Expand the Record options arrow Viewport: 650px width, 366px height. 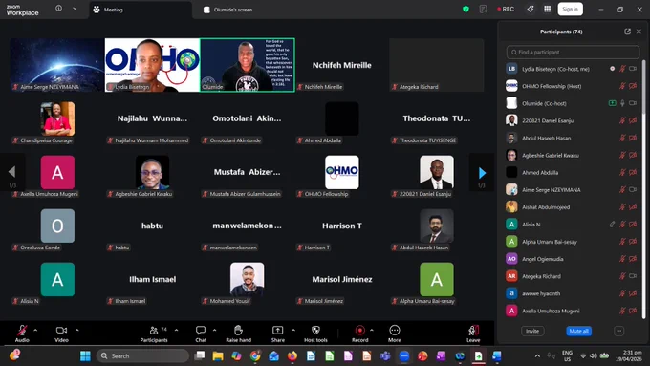(x=372, y=330)
